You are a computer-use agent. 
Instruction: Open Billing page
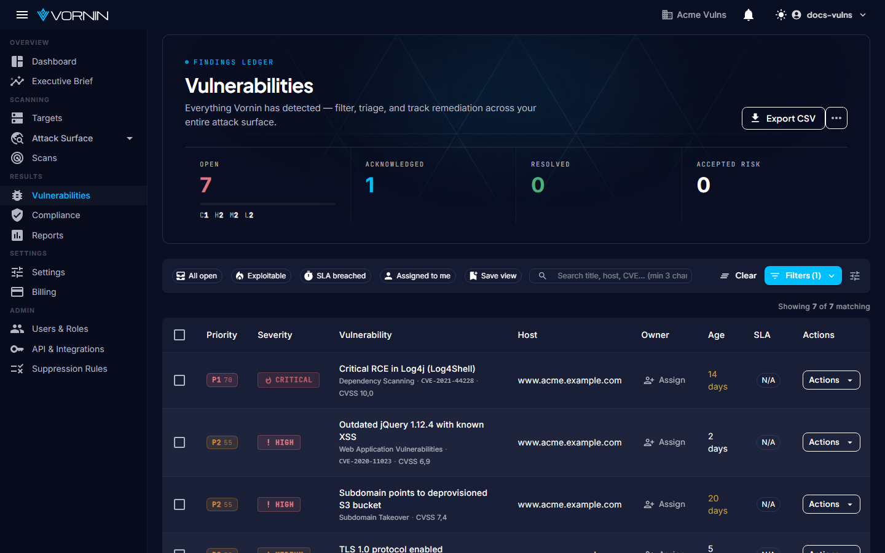pyautogui.click(x=74, y=292)
